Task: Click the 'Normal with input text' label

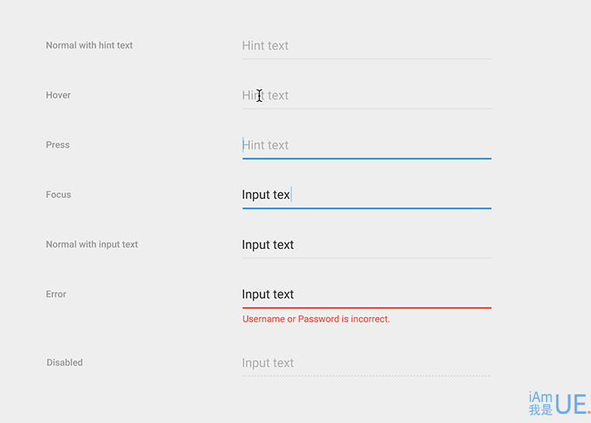Action: point(92,244)
